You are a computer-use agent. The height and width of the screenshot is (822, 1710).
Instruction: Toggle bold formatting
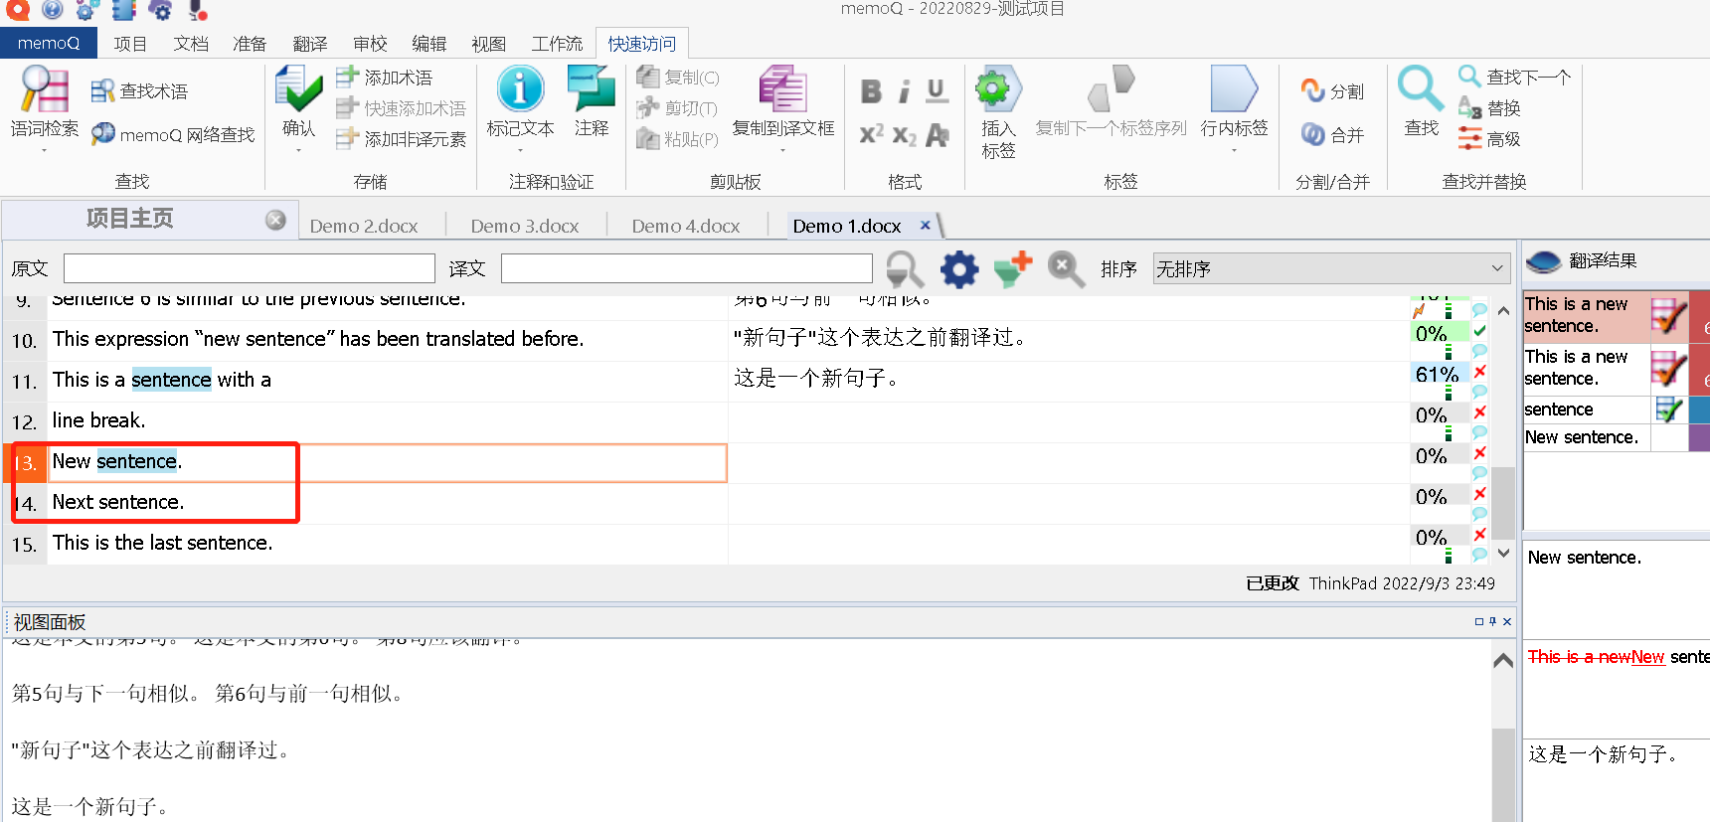871,91
